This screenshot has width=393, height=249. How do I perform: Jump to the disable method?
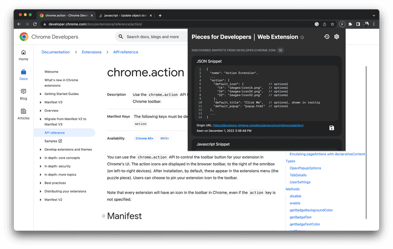click(296, 196)
